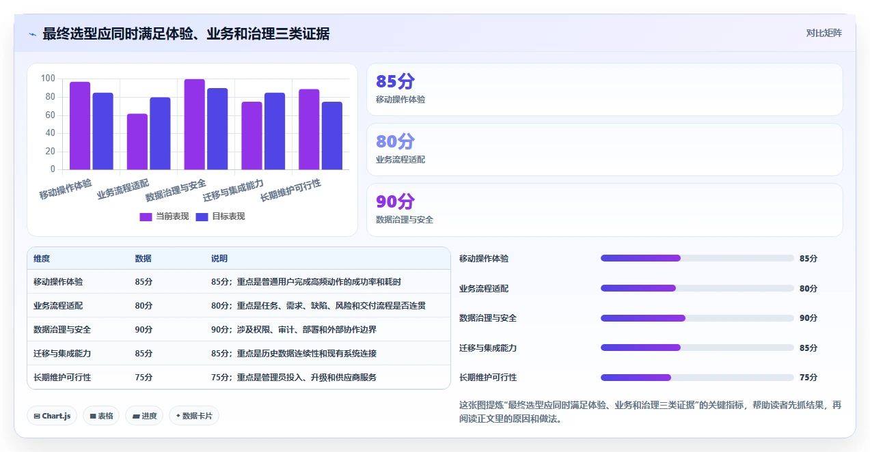Select table cell 移动操作体验
Image resolution: width=870 pixels, height=452 pixels.
[x=58, y=281]
